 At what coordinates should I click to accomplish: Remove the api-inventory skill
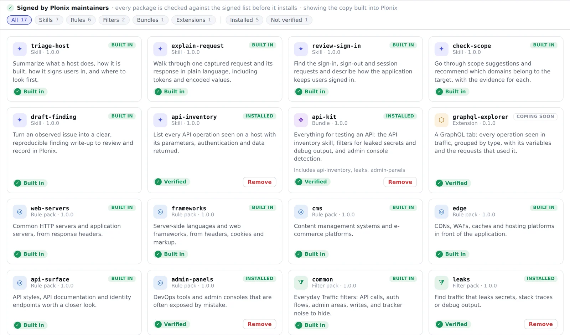point(260,182)
